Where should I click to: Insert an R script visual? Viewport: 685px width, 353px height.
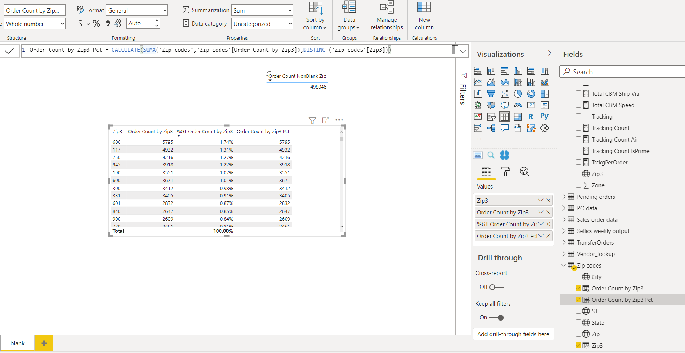(531, 116)
